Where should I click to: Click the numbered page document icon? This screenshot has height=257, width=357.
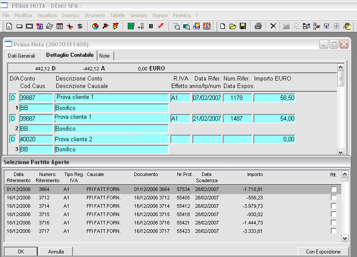(x=9, y=26)
